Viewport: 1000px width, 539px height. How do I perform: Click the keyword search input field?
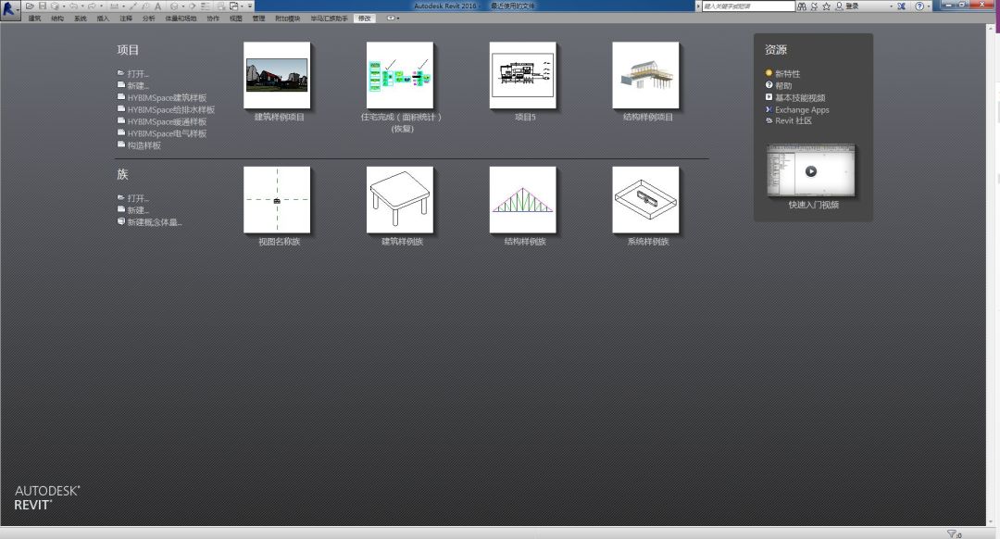(x=748, y=6)
